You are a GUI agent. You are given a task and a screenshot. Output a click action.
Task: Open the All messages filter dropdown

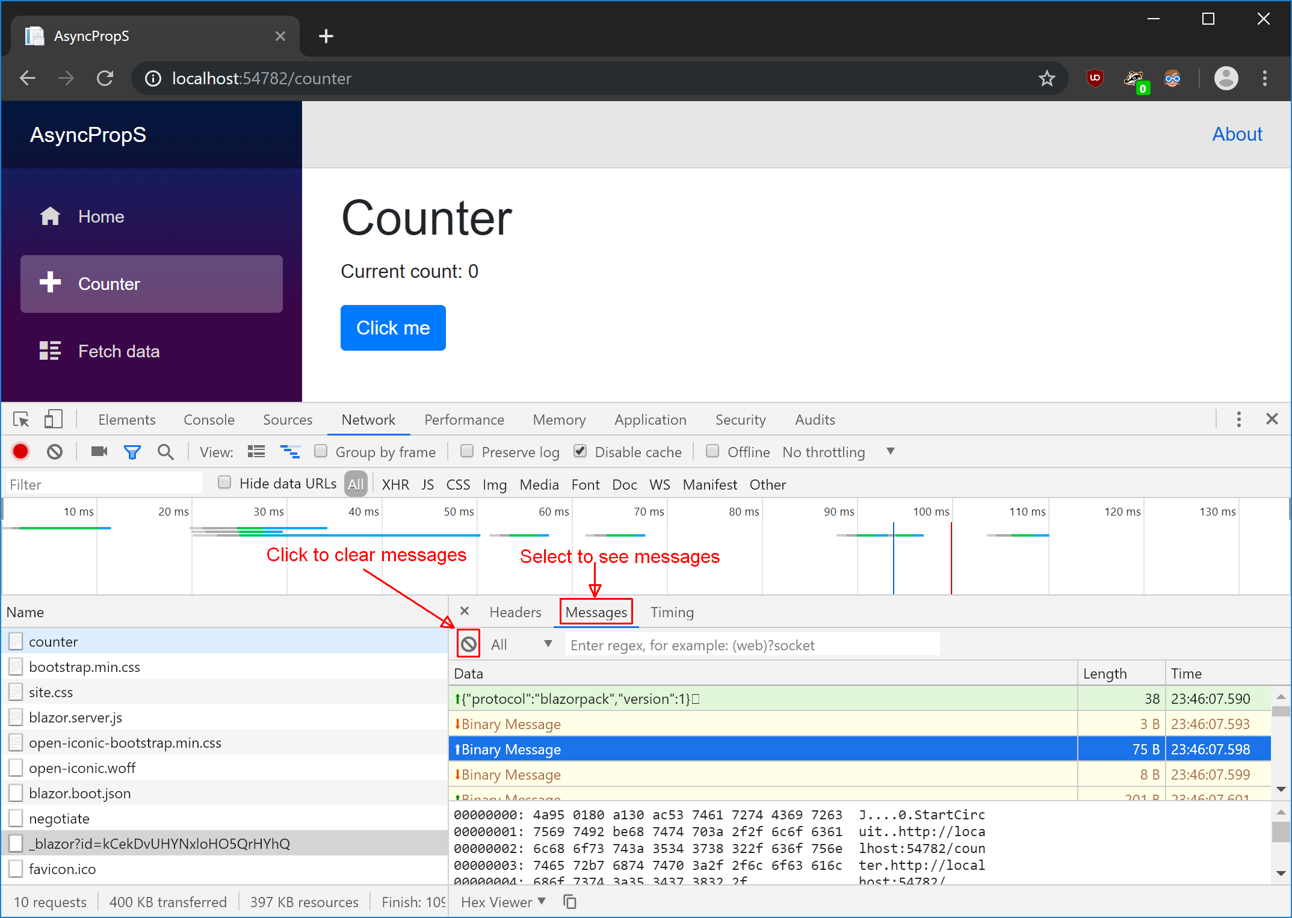pyautogui.click(x=522, y=644)
